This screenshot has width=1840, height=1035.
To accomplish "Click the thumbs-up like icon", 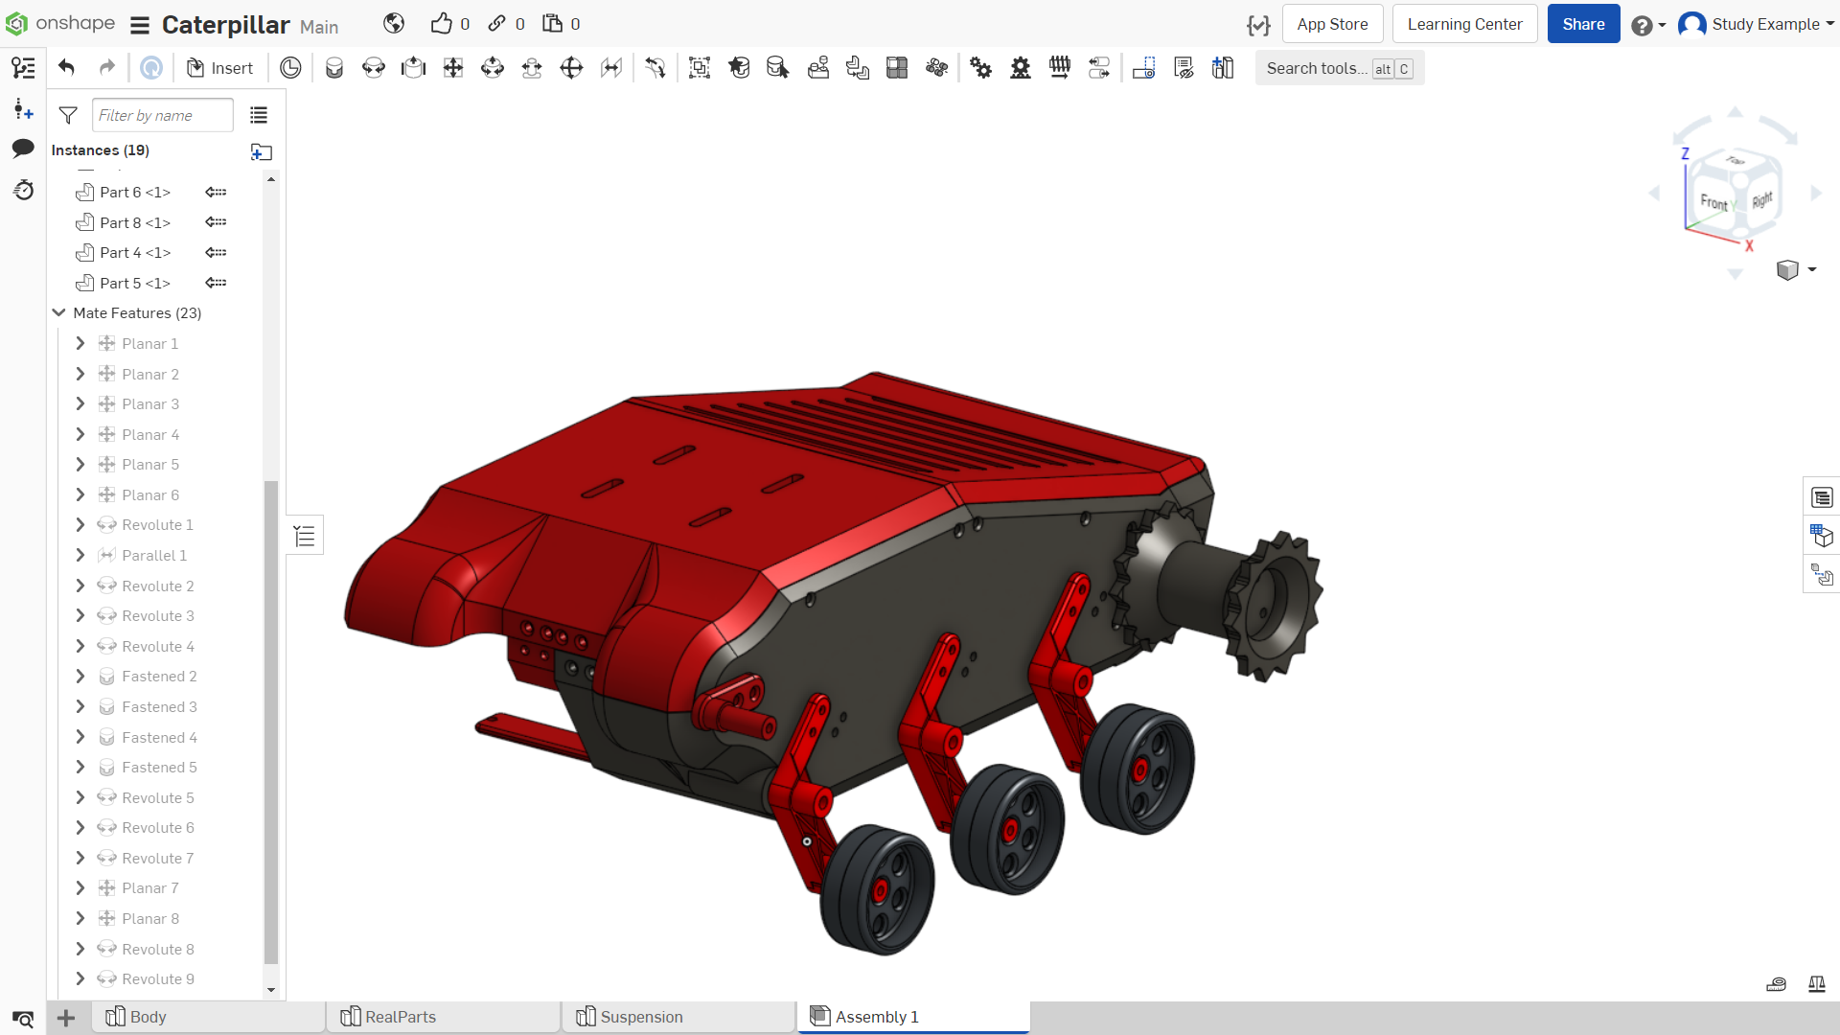I will tap(441, 23).
